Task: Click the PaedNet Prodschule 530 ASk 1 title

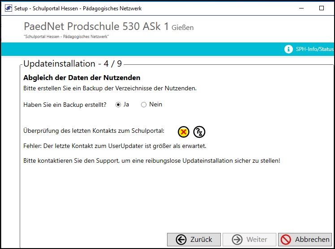Action: [96, 26]
